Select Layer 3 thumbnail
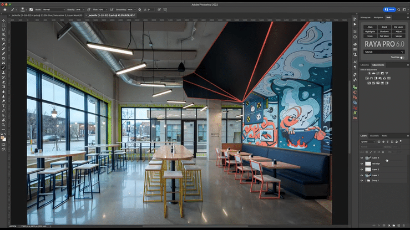410x230 pixels. click(x=368, y=158)
